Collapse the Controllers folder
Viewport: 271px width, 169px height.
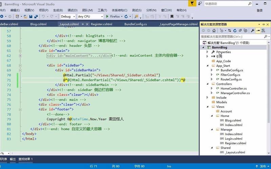(208, 84)
